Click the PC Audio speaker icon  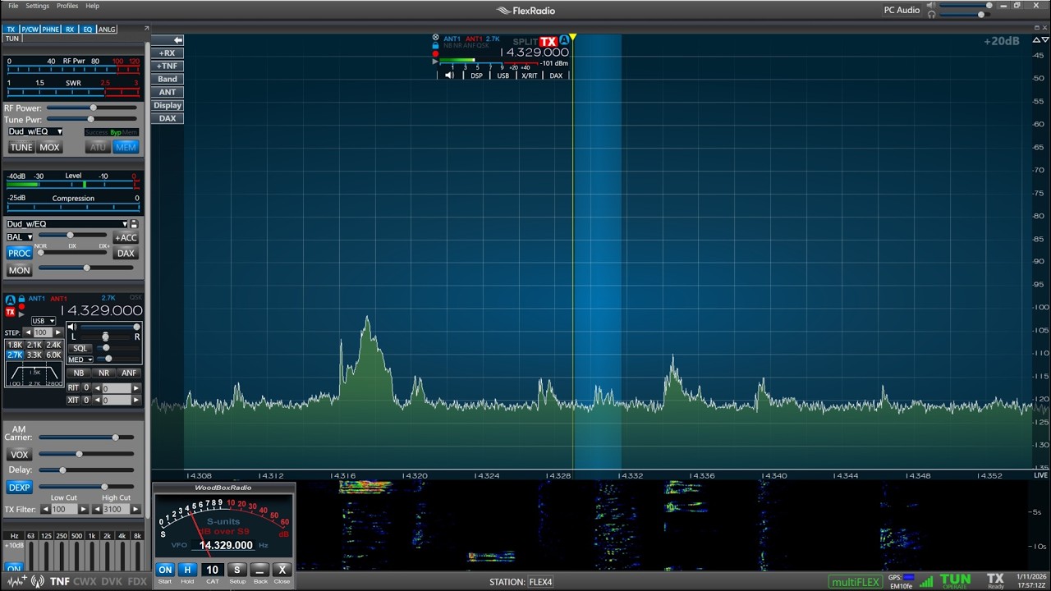coord(931,5)
